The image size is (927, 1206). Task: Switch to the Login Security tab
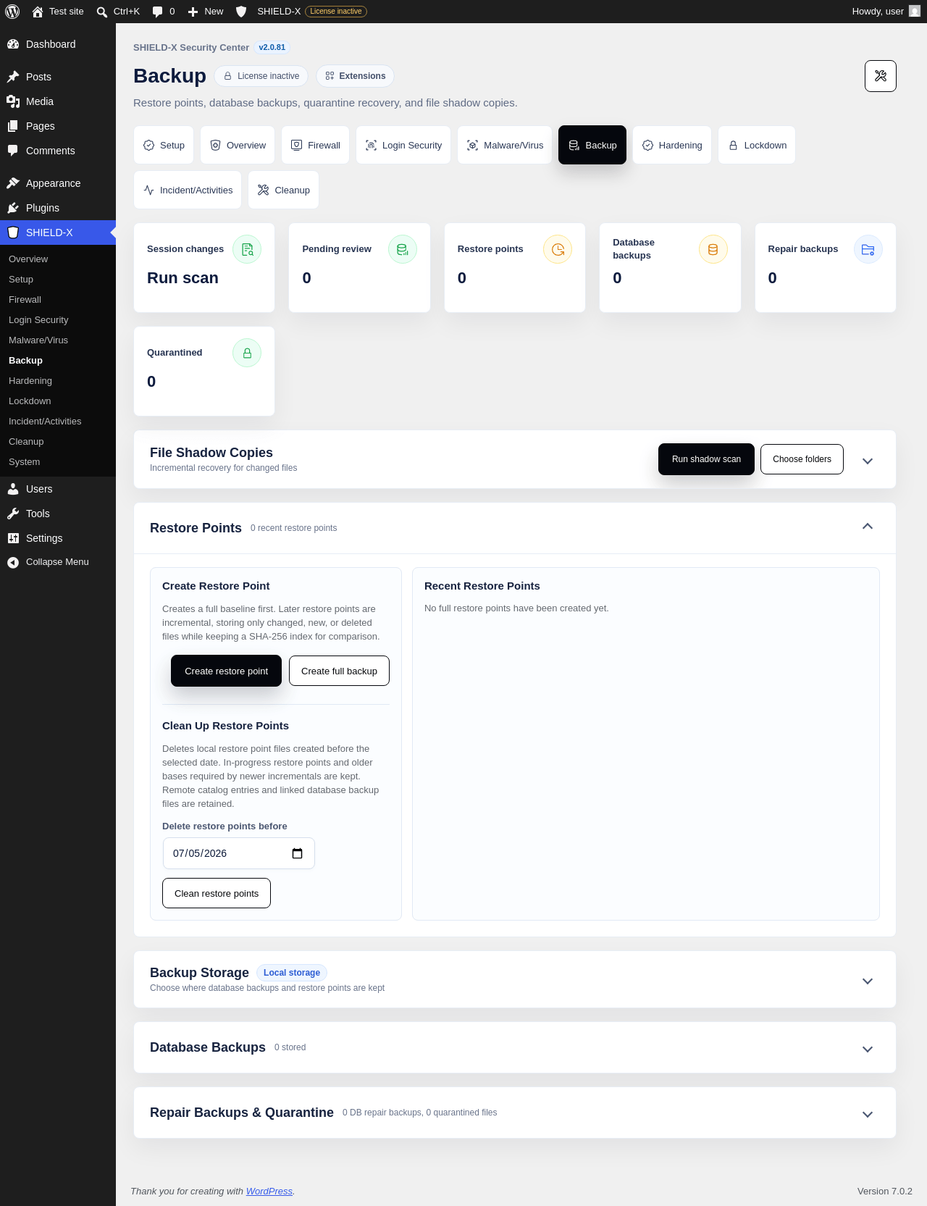[x=403, y=145]
